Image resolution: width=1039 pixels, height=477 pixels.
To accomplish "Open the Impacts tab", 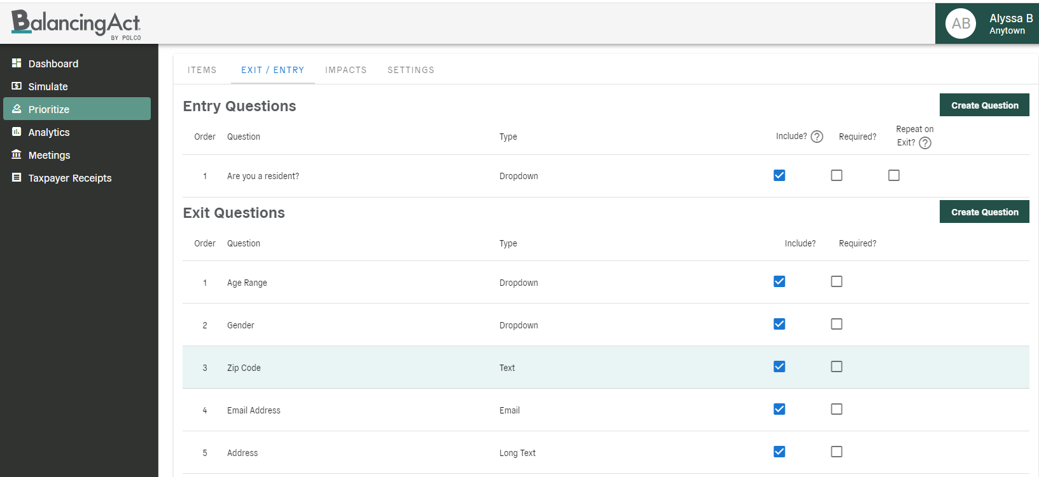I will 346,70.
